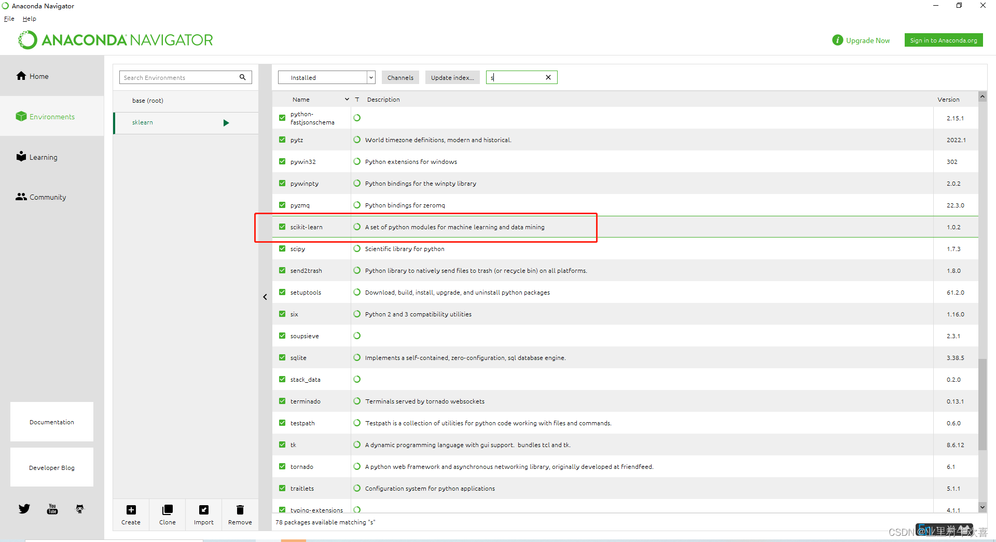Click the status circle for scikit-learn
The image size is (996, 542).
point(357,227)
